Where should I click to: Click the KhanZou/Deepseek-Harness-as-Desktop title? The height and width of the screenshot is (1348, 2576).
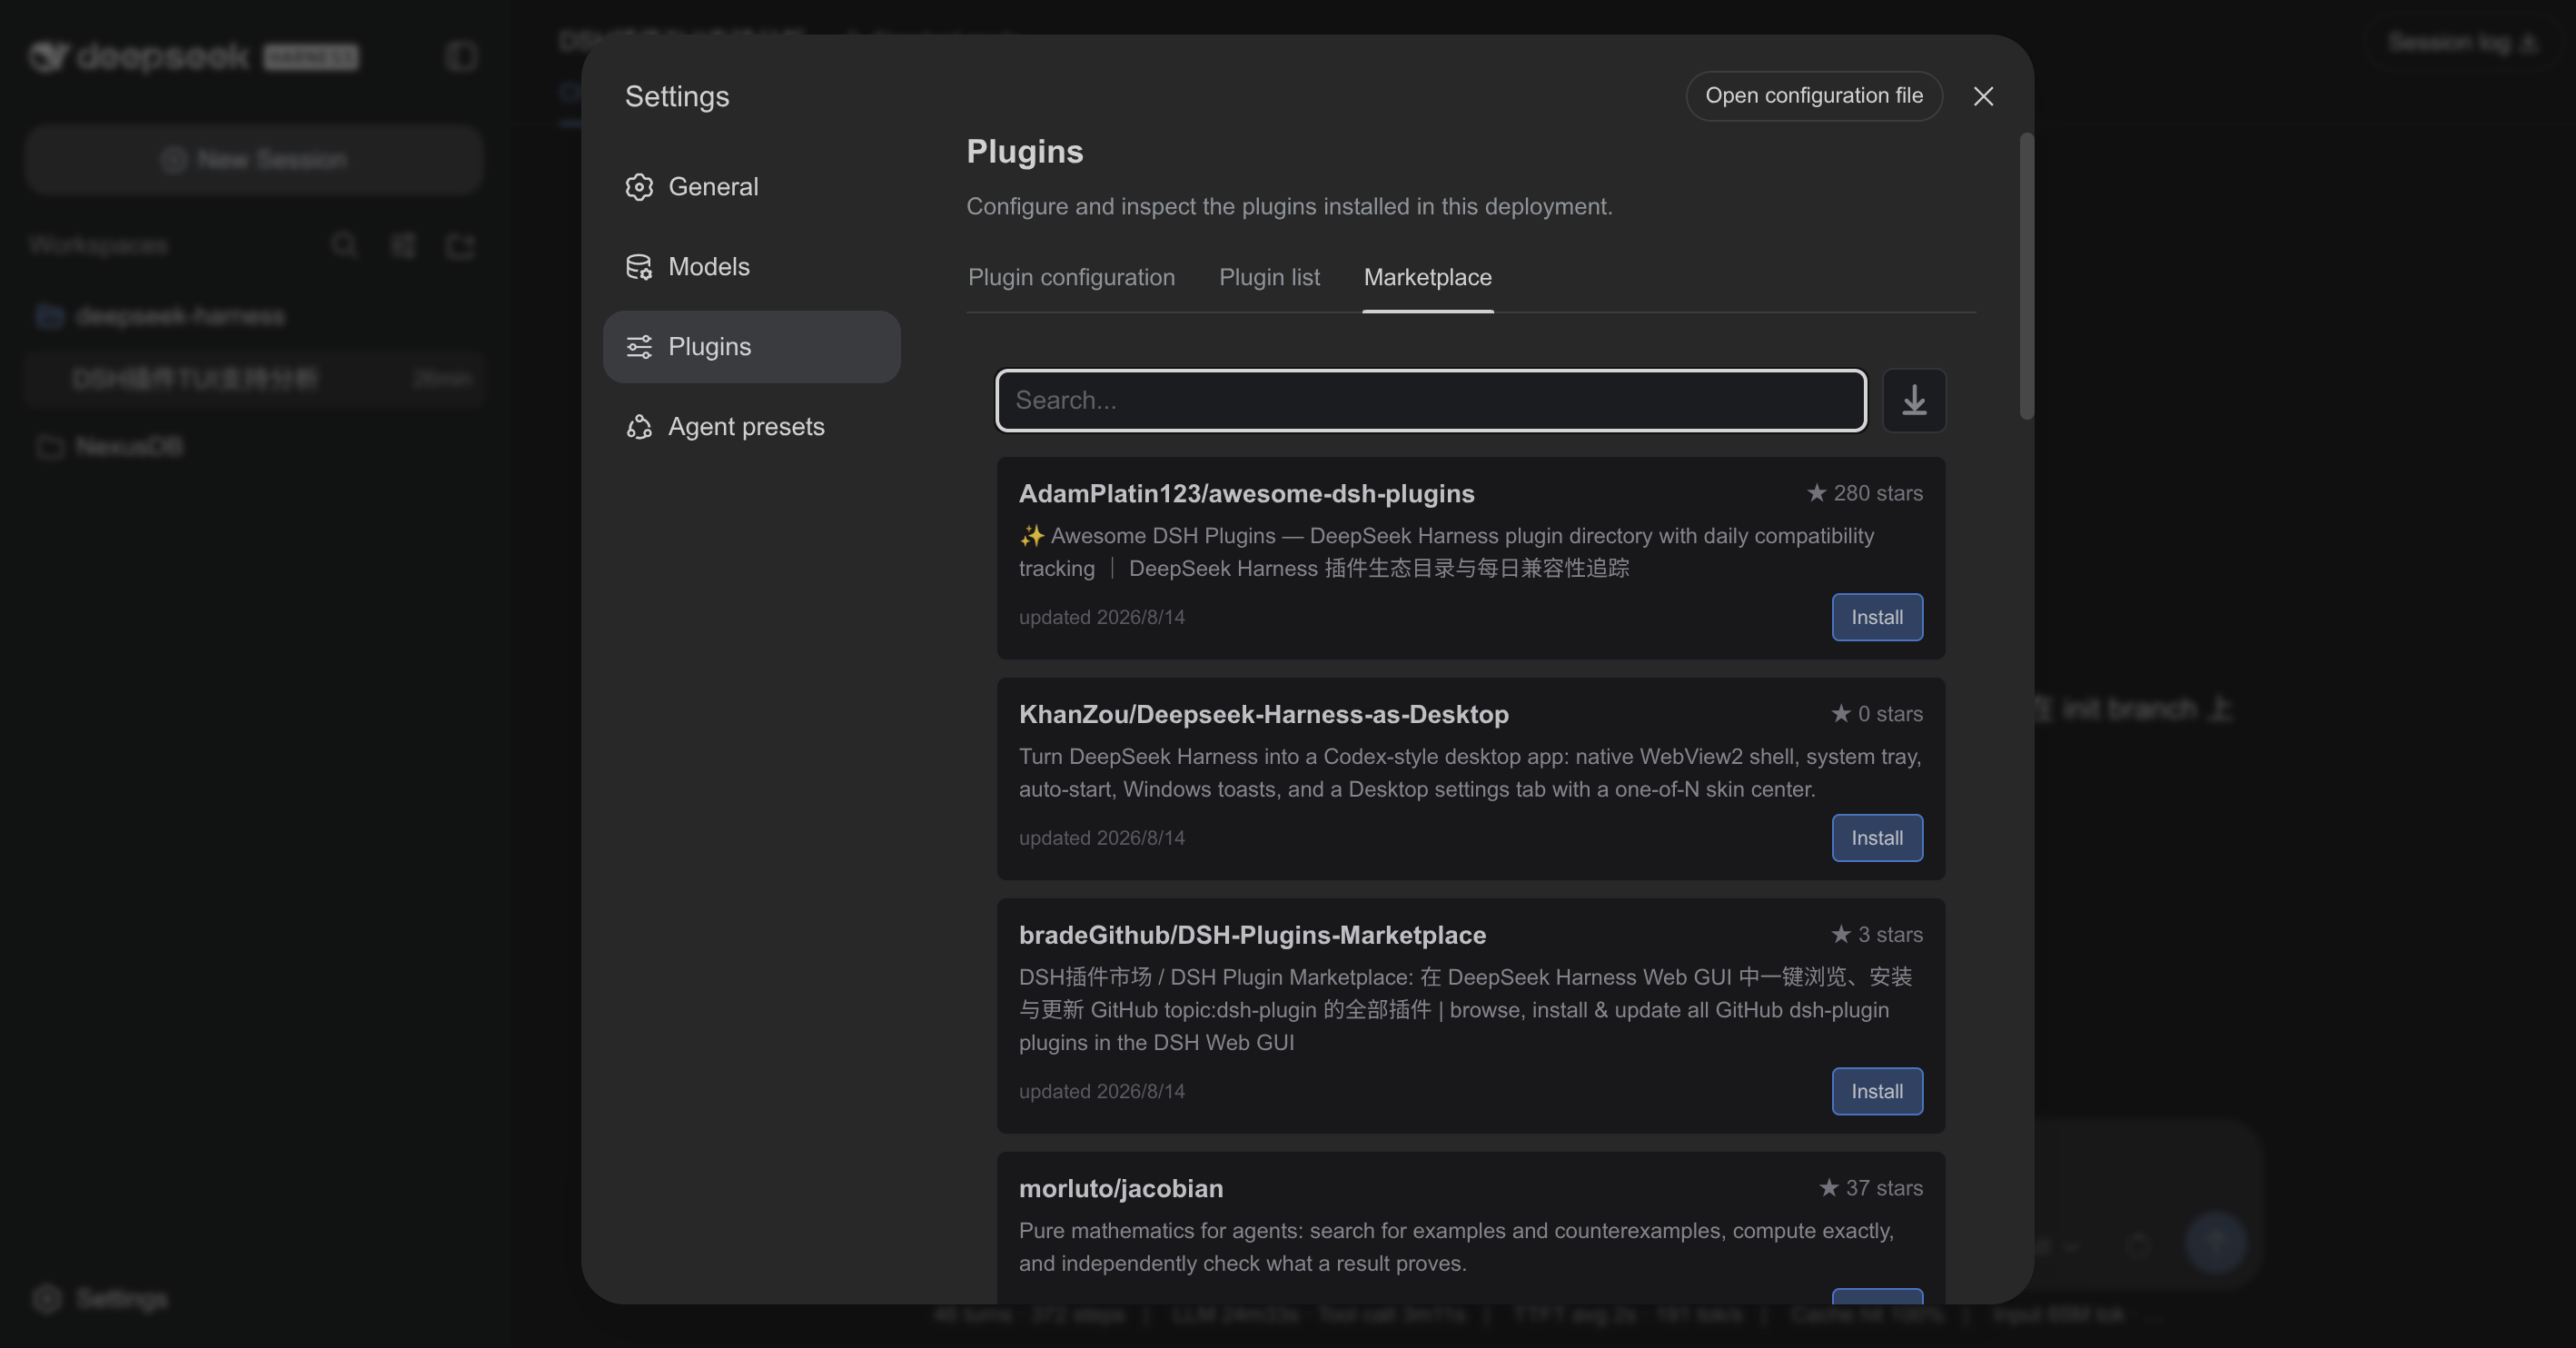click(1263, 714)
